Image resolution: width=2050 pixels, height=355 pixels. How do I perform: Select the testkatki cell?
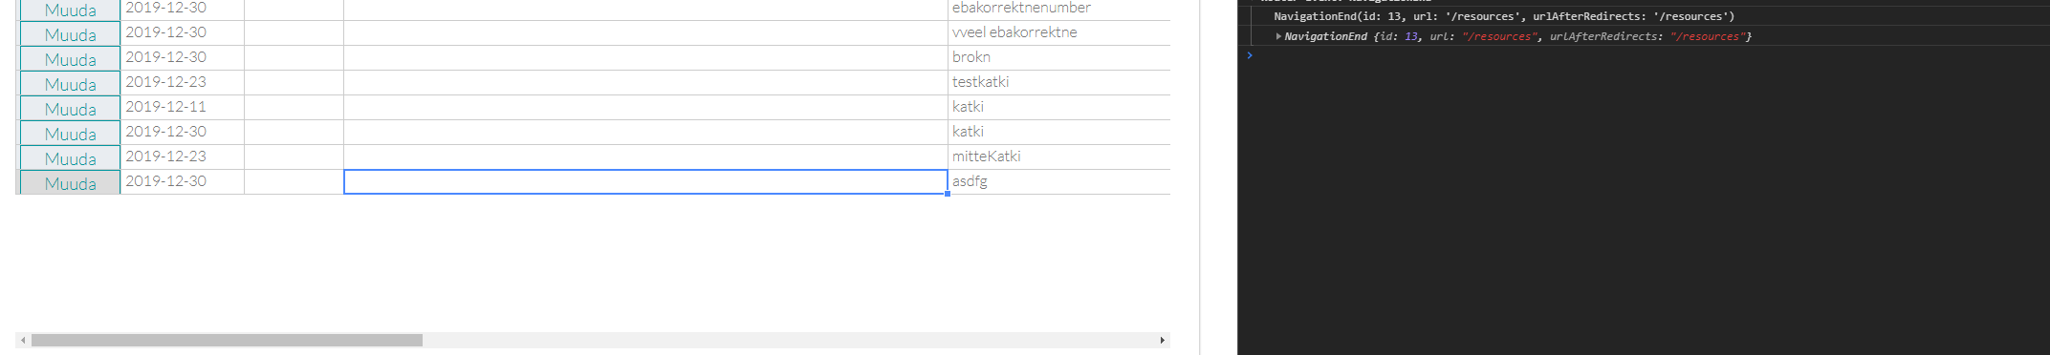1059,82
